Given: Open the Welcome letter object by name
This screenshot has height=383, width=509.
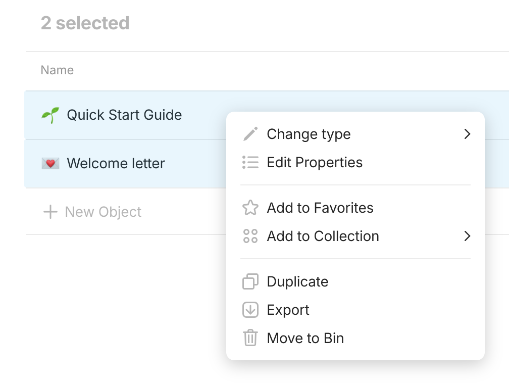Looking at the screenshot, I should 116,163.
